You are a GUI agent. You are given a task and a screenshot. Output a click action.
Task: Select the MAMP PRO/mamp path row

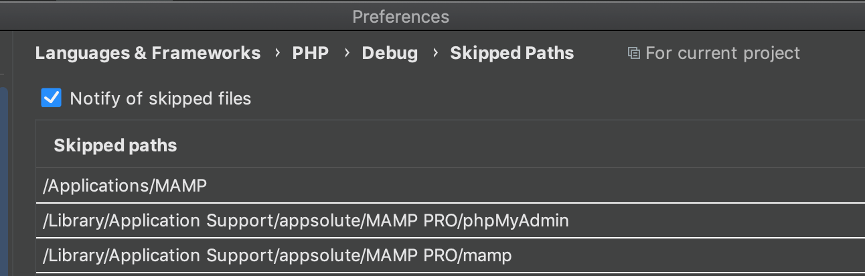(x=450, y=255)
